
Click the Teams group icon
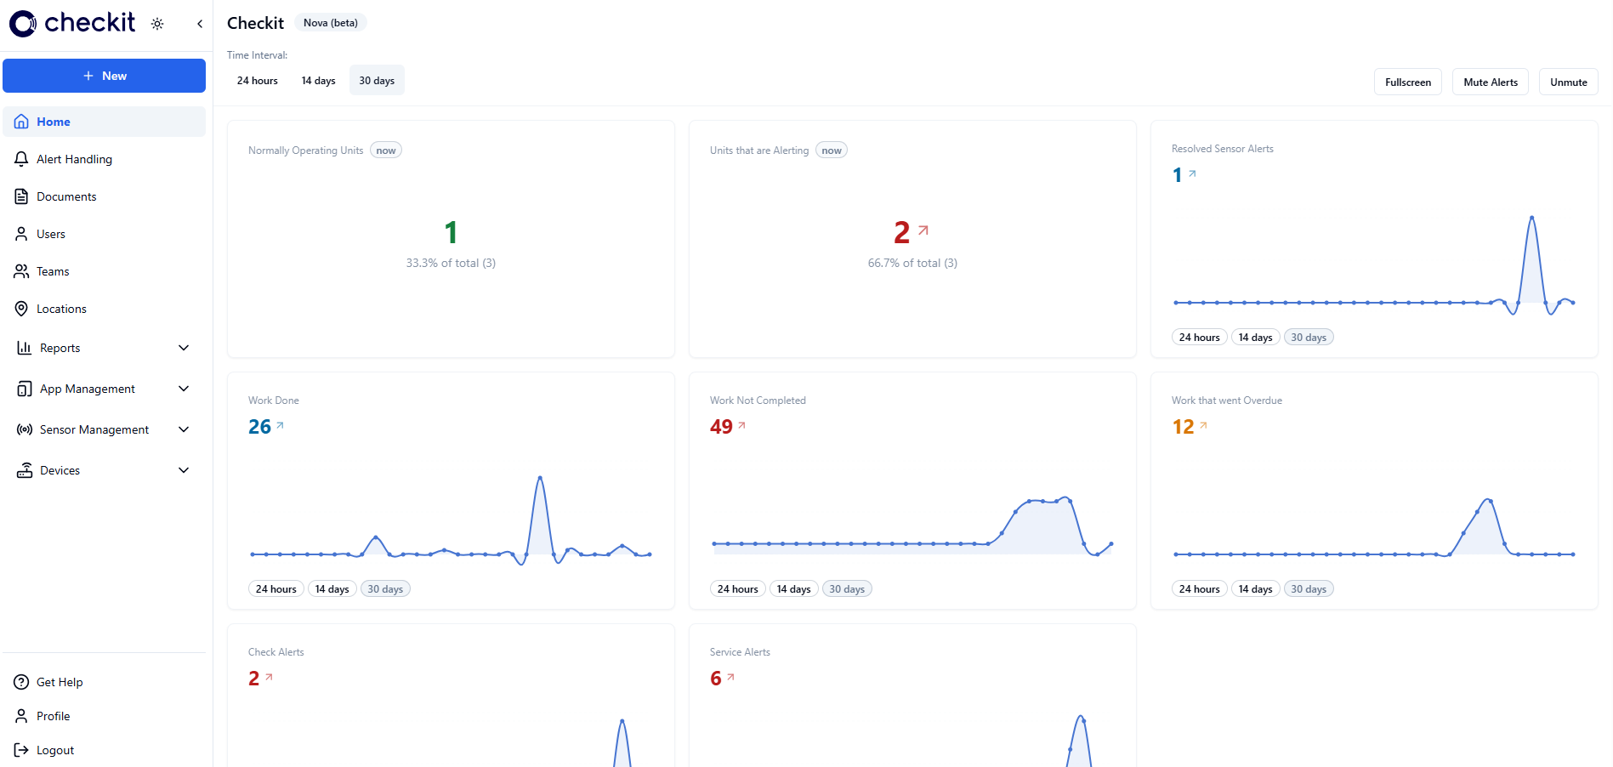pyautogui.click(x=21, y=271)
